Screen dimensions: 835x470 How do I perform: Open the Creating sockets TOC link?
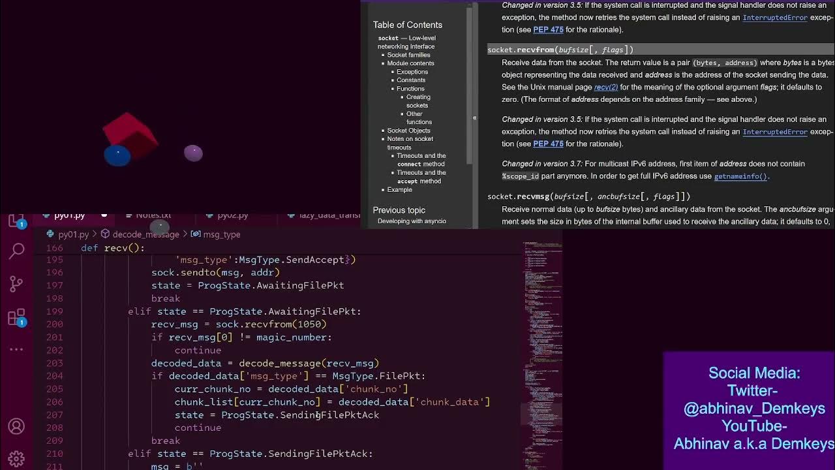[418, 101]
